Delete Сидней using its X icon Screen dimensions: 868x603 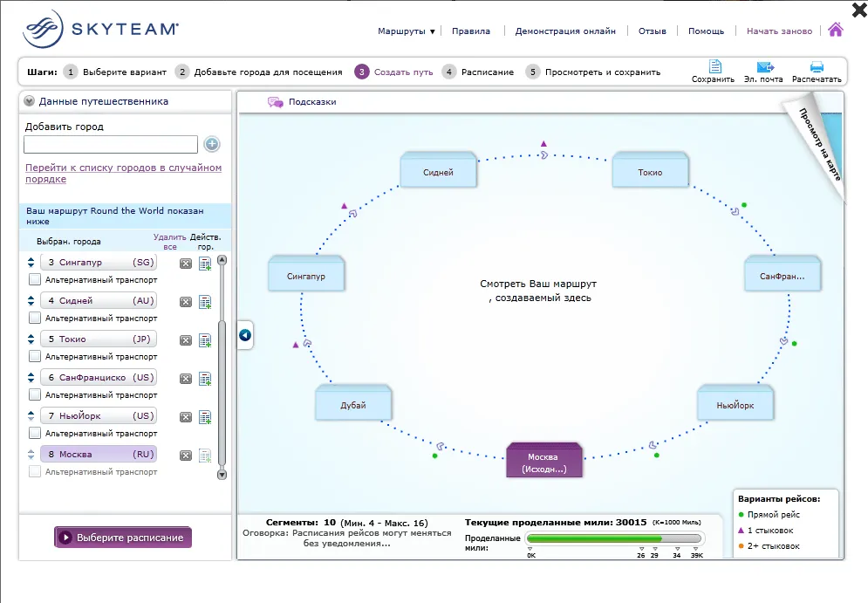point(186,302)
